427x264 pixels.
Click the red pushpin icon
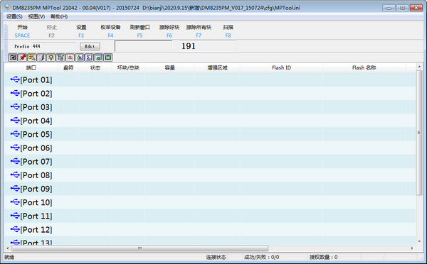pos(22,57)
